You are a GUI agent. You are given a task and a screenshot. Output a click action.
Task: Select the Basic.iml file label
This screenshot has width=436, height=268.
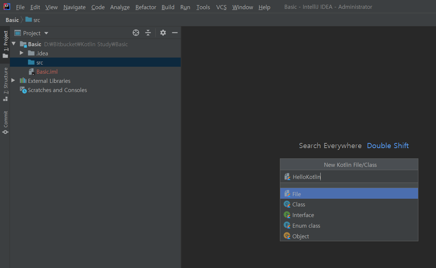(47, 71)
